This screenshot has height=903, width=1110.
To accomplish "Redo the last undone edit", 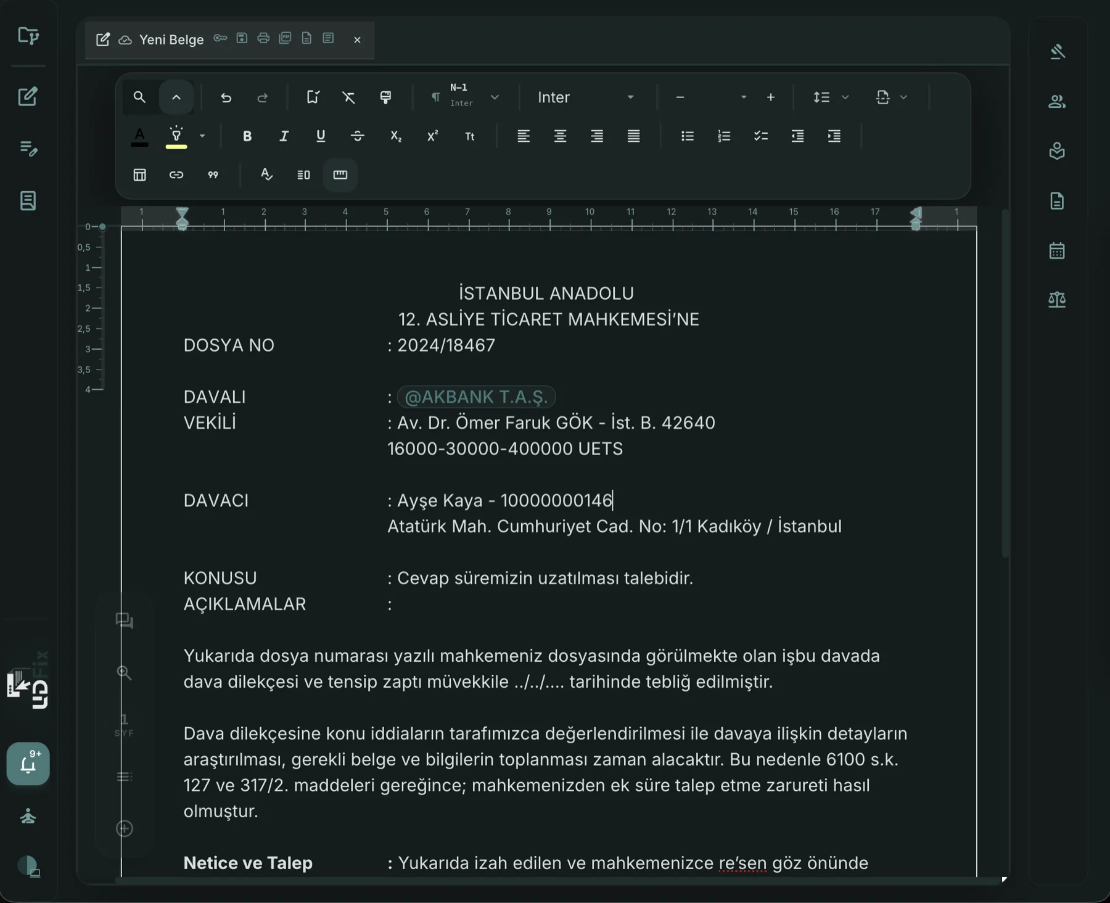I will pyautogui.click(x=263, y=97).
